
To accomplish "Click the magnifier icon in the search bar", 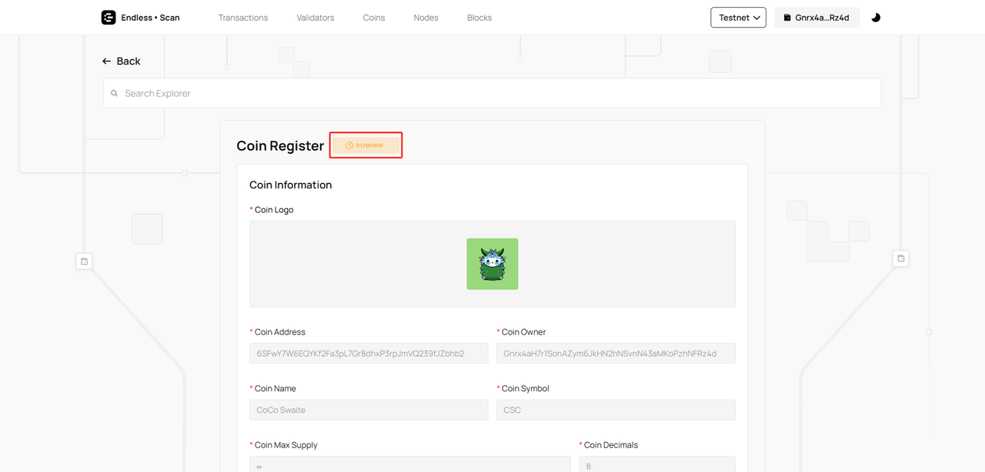I will 115,94.
